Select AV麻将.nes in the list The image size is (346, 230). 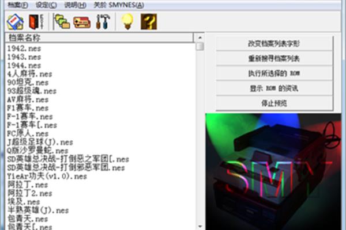[28, 99]
